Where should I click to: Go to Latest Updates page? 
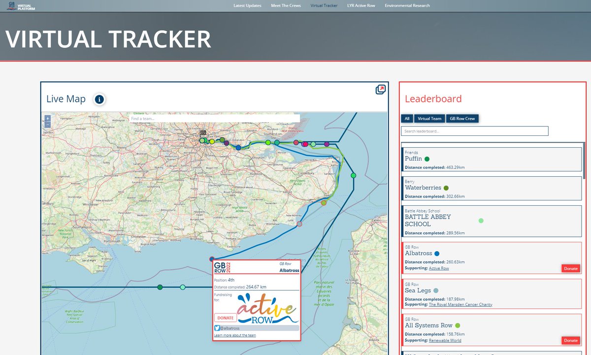(x=247, y=5)
